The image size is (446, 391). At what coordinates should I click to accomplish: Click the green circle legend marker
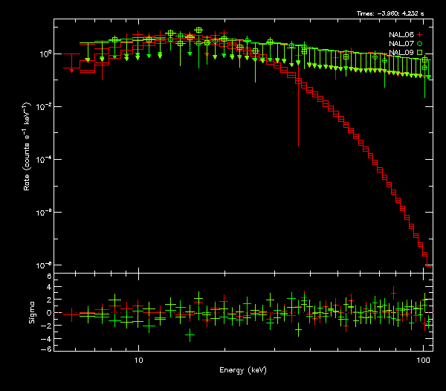pos(420,44)
